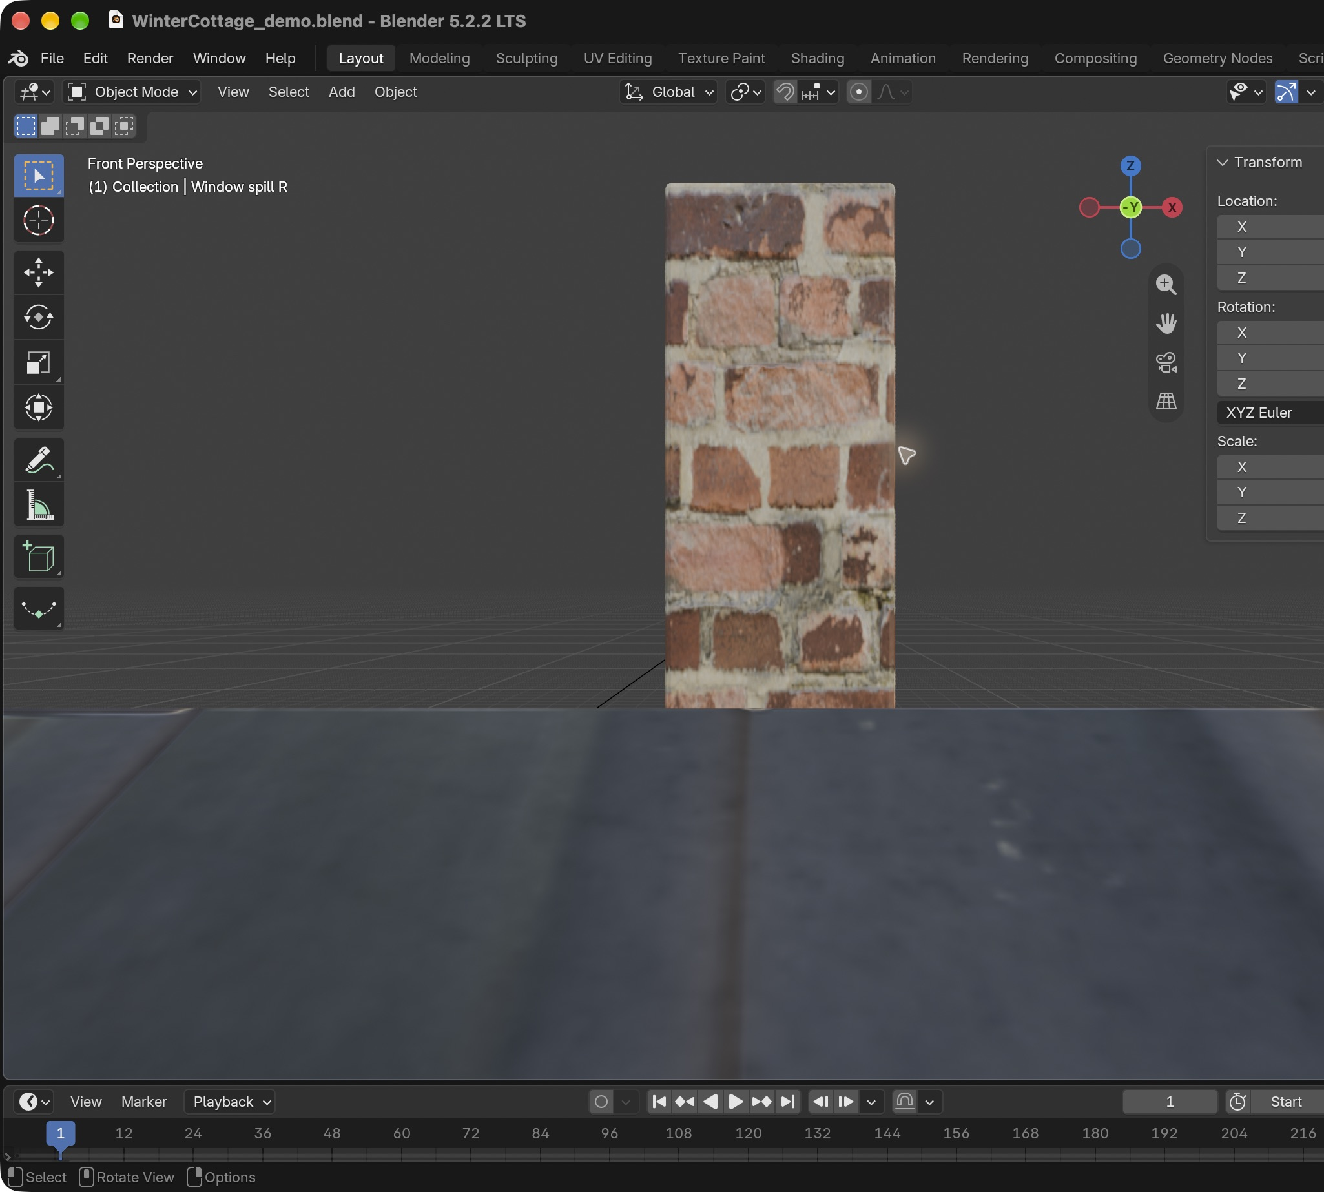Viewport: 1324px width, 1192px height.
Task: Collapse the Transform panel
Action: tap(1223, 163)
